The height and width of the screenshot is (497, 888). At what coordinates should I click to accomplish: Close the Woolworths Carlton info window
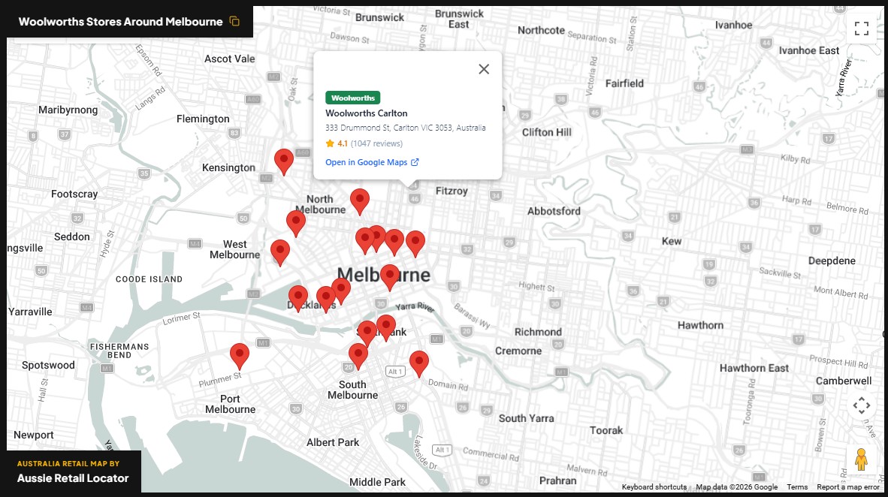point(484,69)
